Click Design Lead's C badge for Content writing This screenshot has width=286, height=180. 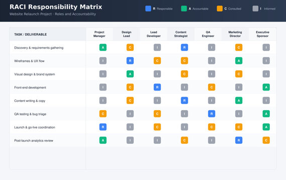[x=130, y=100]
